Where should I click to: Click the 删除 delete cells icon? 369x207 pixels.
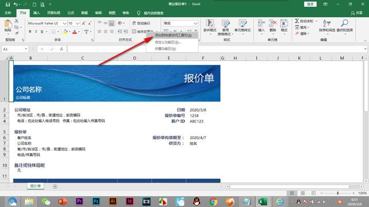(273, 24)
